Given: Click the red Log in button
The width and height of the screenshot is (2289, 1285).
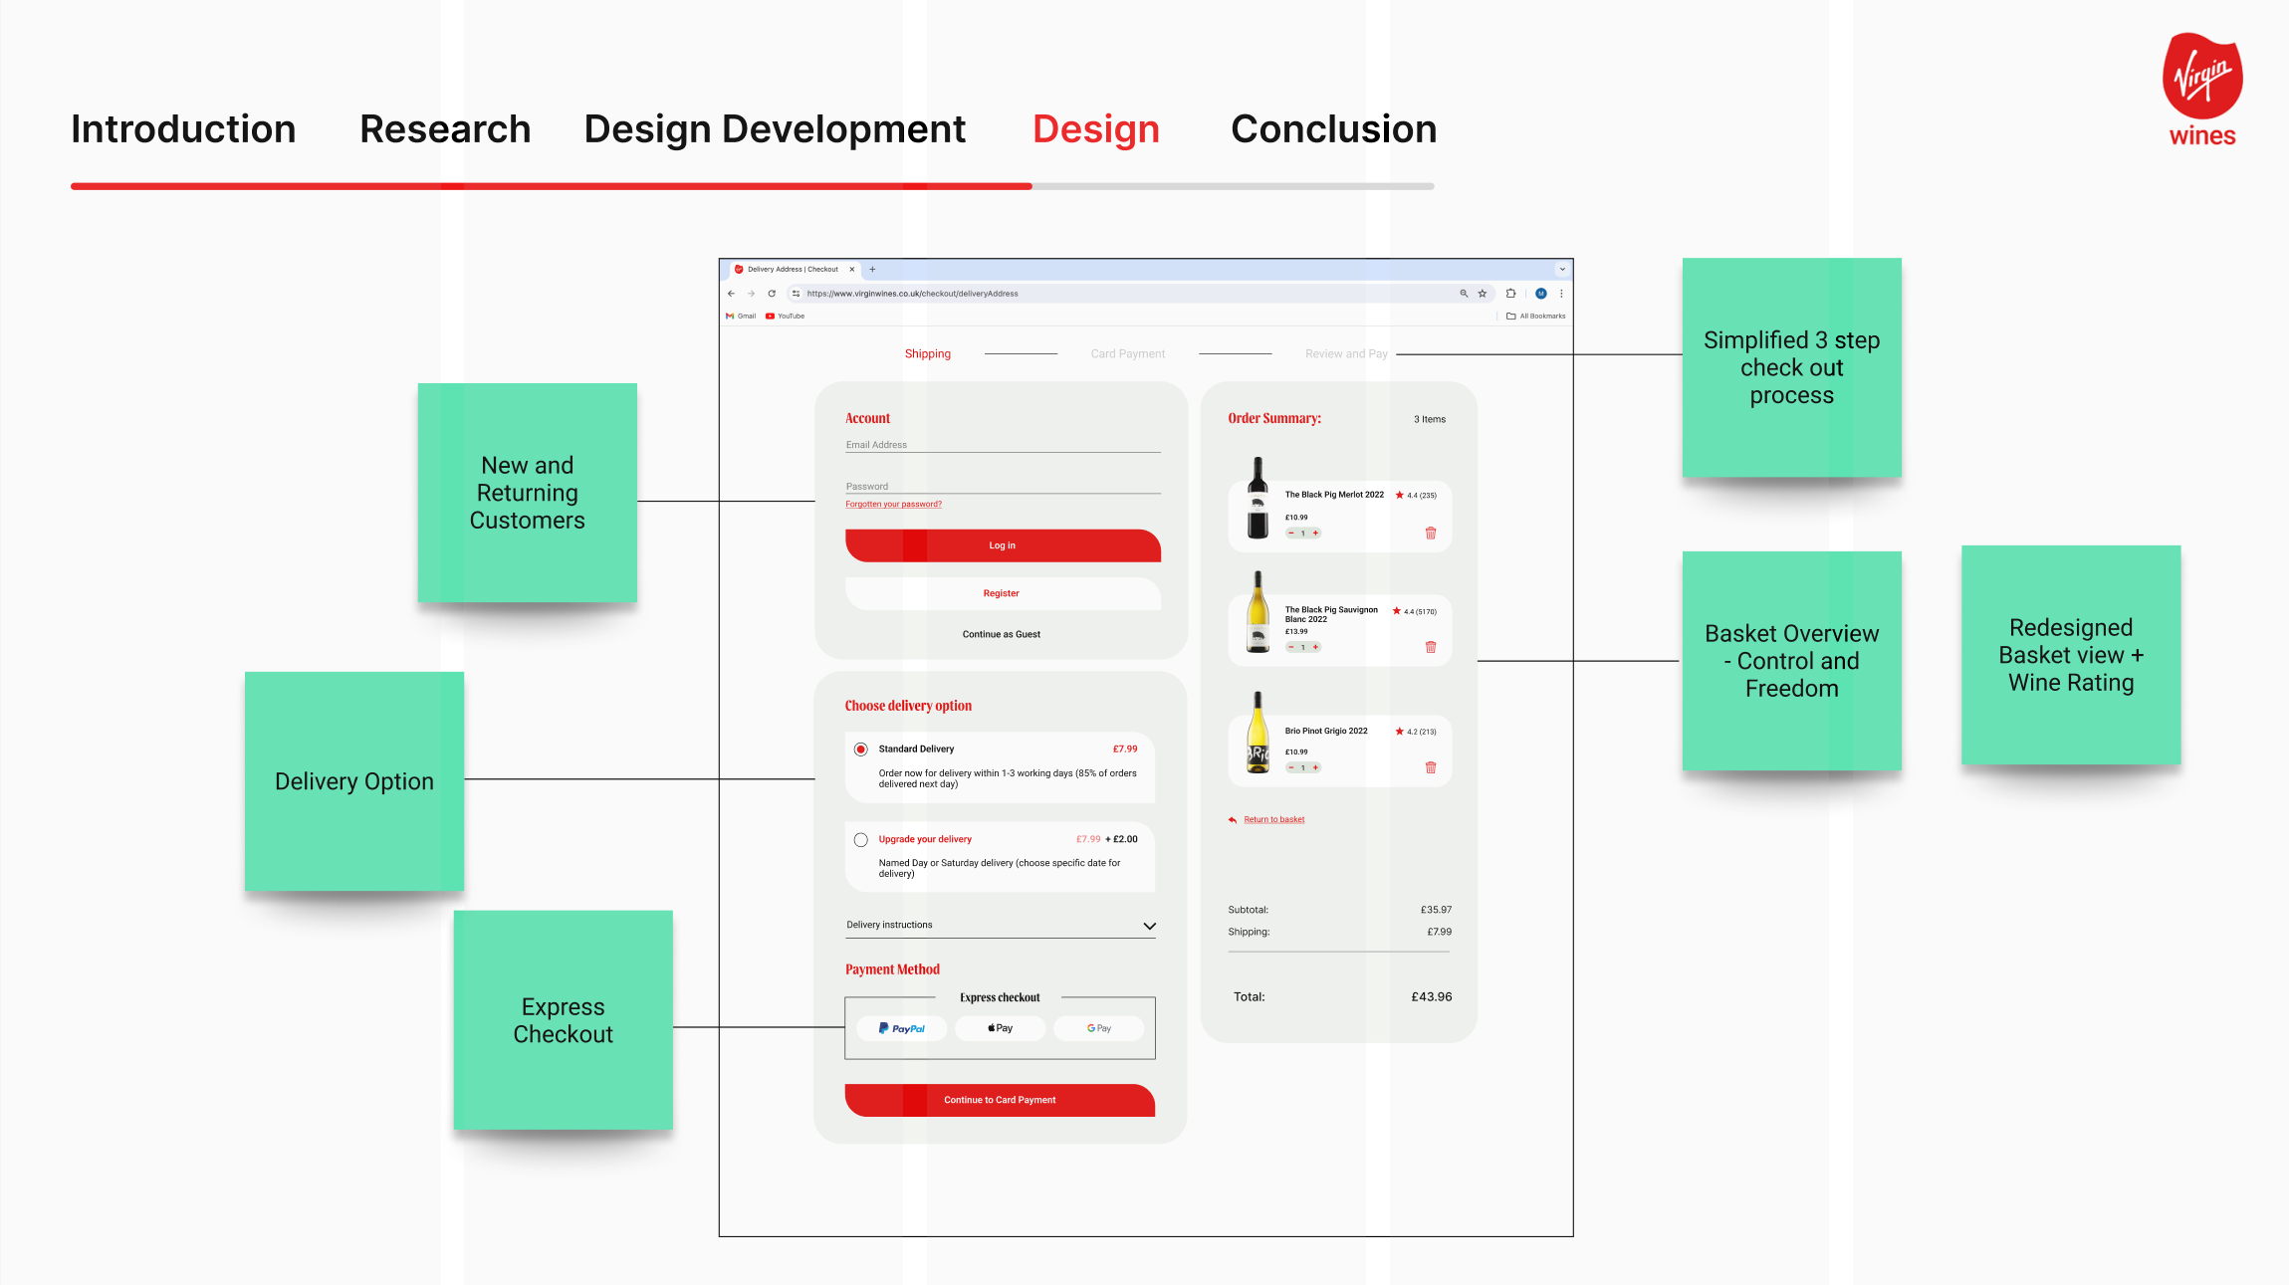Looking at the screenshot, I should [1002, 545].
